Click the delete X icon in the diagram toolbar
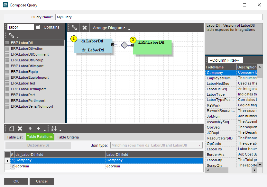 point(85,28)
